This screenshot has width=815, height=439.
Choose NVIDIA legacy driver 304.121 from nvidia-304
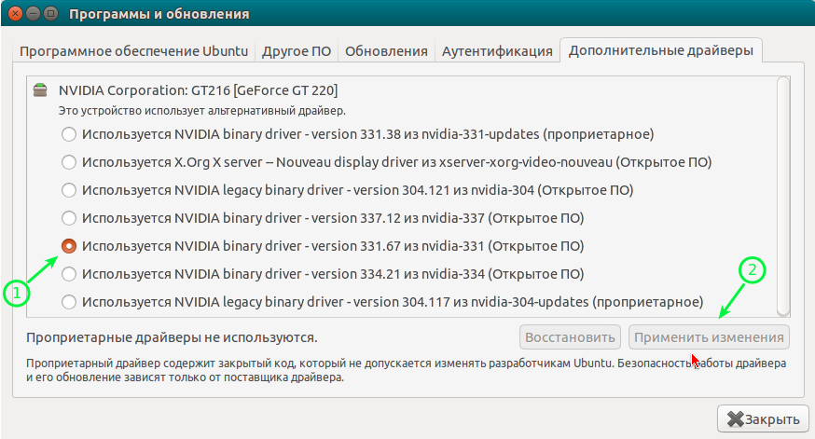[x=347, y=190]
